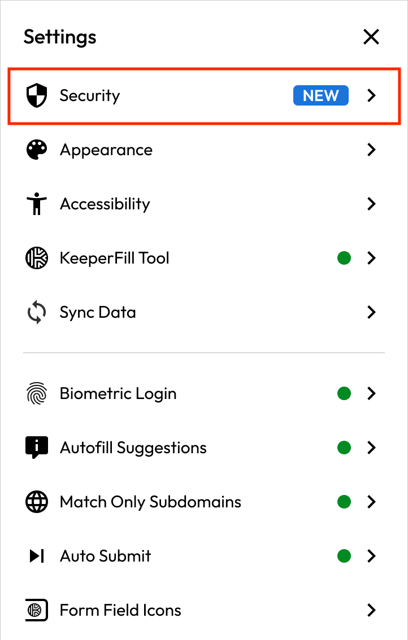Open the Accessibility menu item
The image size is (408, 640).
click(105, 204)
